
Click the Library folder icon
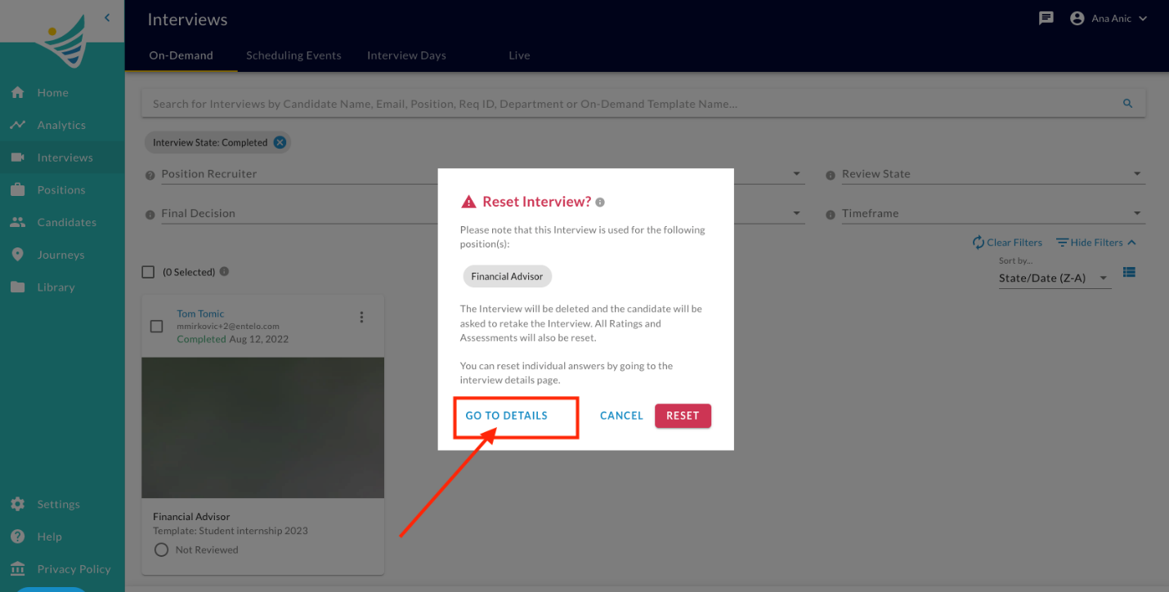[17, 287]
